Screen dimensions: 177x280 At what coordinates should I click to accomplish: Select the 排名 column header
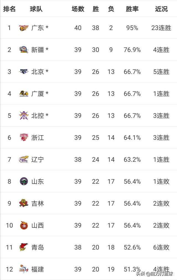pos(9,9)
